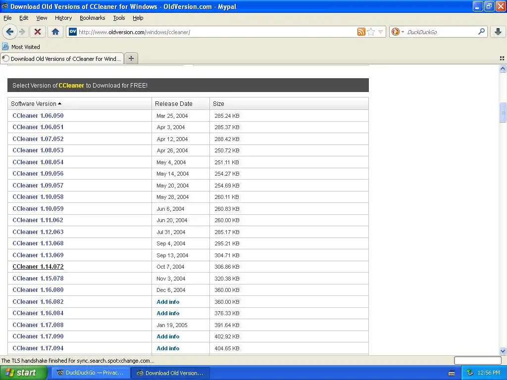Click Add info for CCleaner 1.17.090

pyautogui.click(x=168, y=336)
